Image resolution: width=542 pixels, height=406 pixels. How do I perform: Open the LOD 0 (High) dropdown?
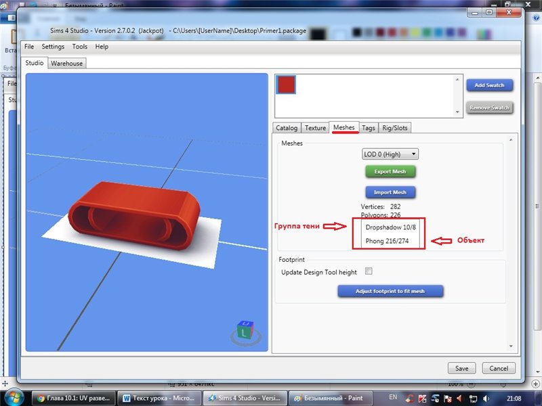[390, 154]
